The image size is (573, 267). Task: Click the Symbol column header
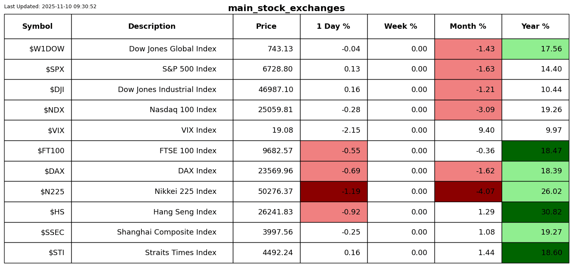38,26
